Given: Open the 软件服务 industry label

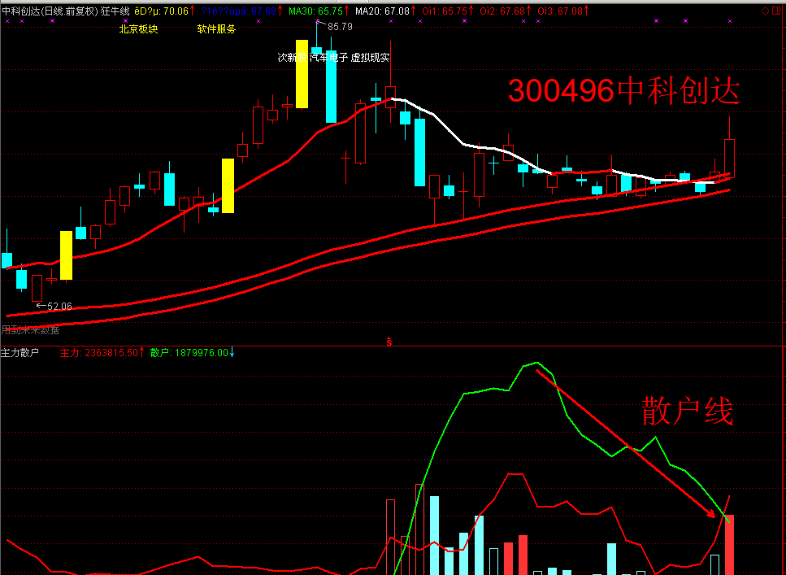Looking at the screenshot, I should [216, 29].
